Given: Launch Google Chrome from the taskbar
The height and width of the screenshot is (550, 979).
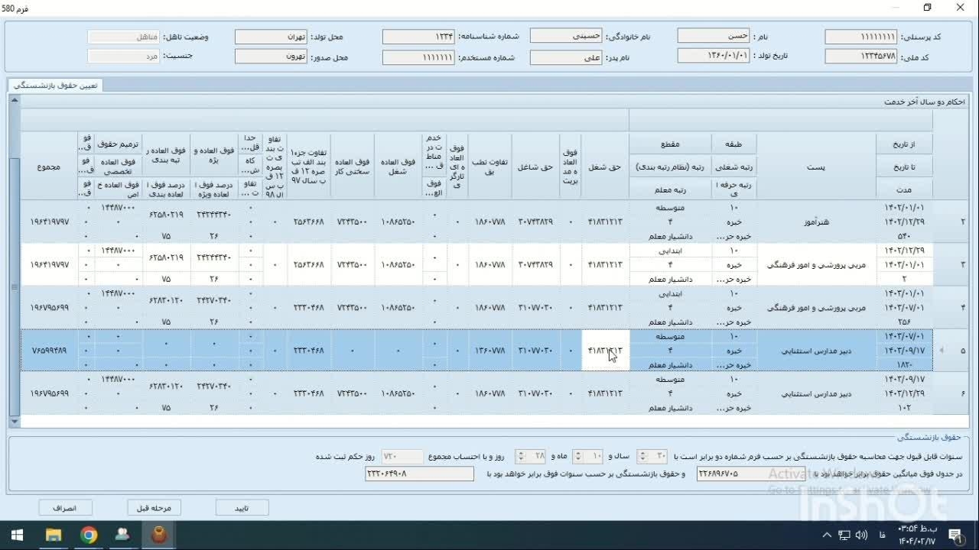Looking at the screenshot, I should [x=89, y=535].
